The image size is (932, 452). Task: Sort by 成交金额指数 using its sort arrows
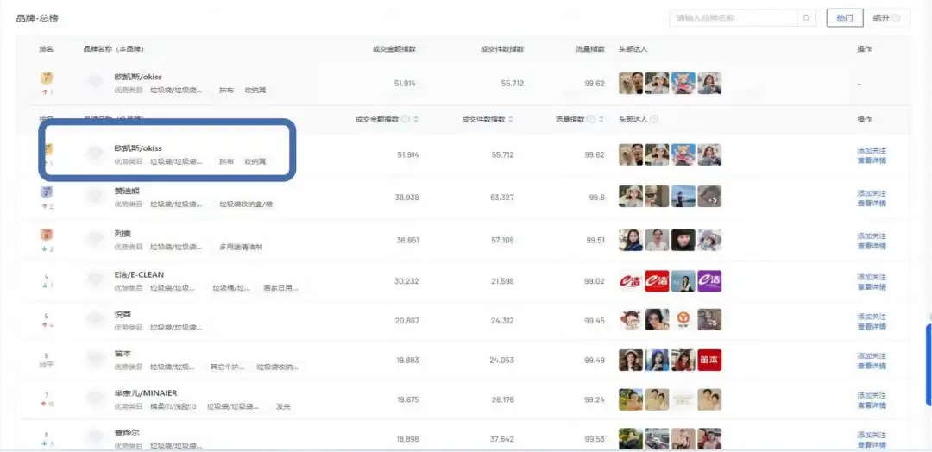pos(416,119)
